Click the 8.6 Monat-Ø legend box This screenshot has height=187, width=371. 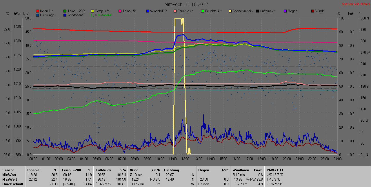pyautogui.click(x=92, y=15)
